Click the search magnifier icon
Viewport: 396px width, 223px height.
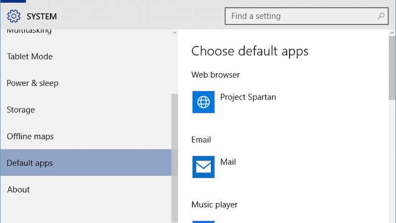[x=381, y=16]
